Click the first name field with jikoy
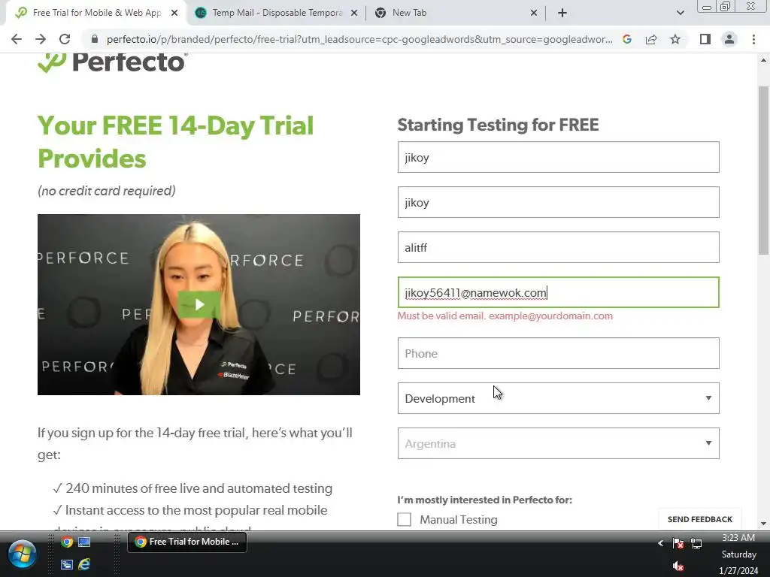 point(559,157)
